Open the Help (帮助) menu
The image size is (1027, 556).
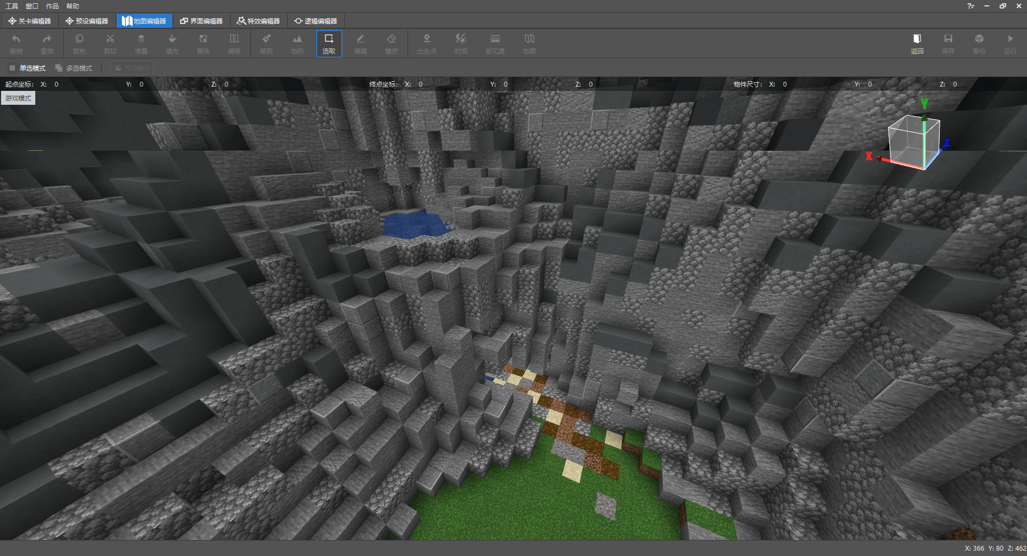(73, 6)
